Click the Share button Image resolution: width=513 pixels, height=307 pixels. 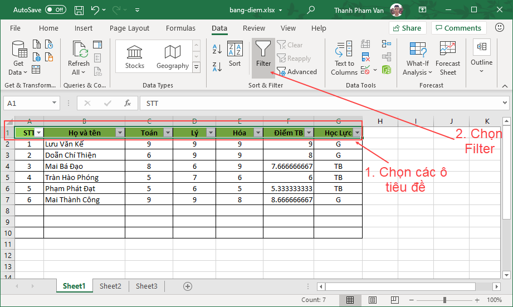(407, 28)
